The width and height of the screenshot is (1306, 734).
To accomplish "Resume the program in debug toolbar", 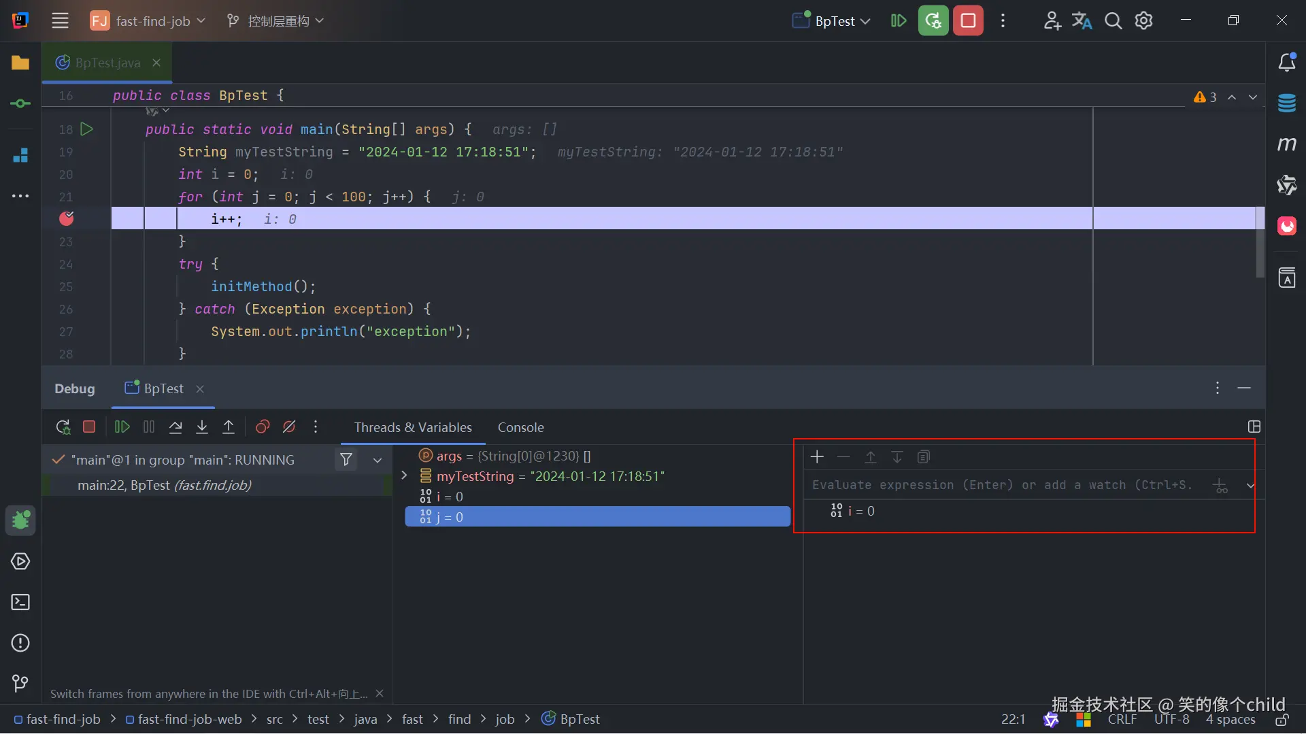I will tap(122, 427).
